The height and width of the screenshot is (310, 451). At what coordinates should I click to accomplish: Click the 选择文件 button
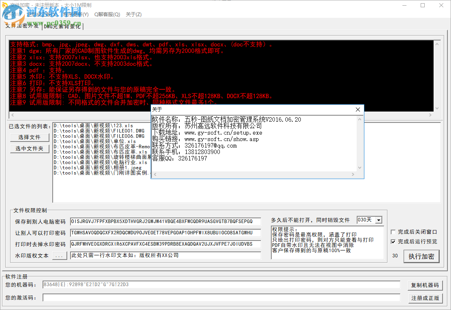click(x=29, y=137)
